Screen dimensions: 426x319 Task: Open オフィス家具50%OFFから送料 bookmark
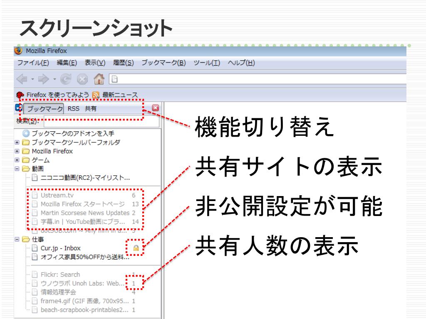pyautogui.click(x=85, y=257)
